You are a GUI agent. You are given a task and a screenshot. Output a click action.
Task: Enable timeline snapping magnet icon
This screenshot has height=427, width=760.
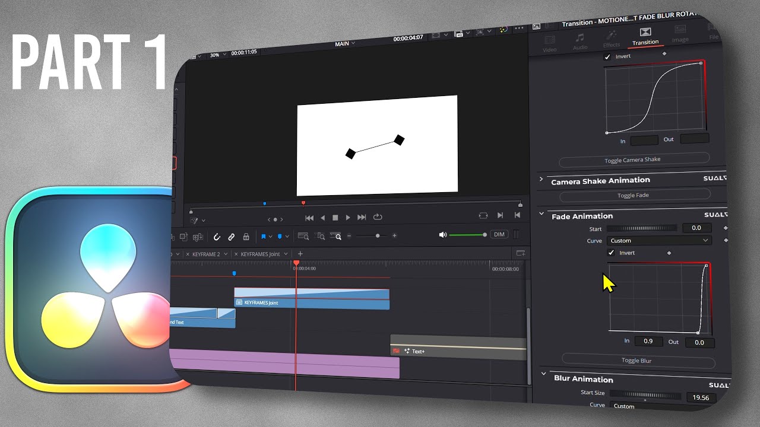(217, 237)
